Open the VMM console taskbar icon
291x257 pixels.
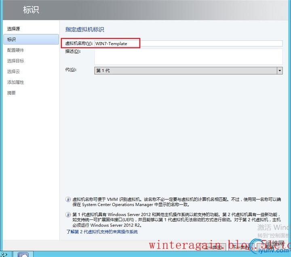(x=23, y=255)
